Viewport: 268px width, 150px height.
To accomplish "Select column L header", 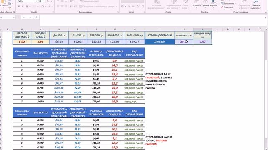I will pos(217,30).
